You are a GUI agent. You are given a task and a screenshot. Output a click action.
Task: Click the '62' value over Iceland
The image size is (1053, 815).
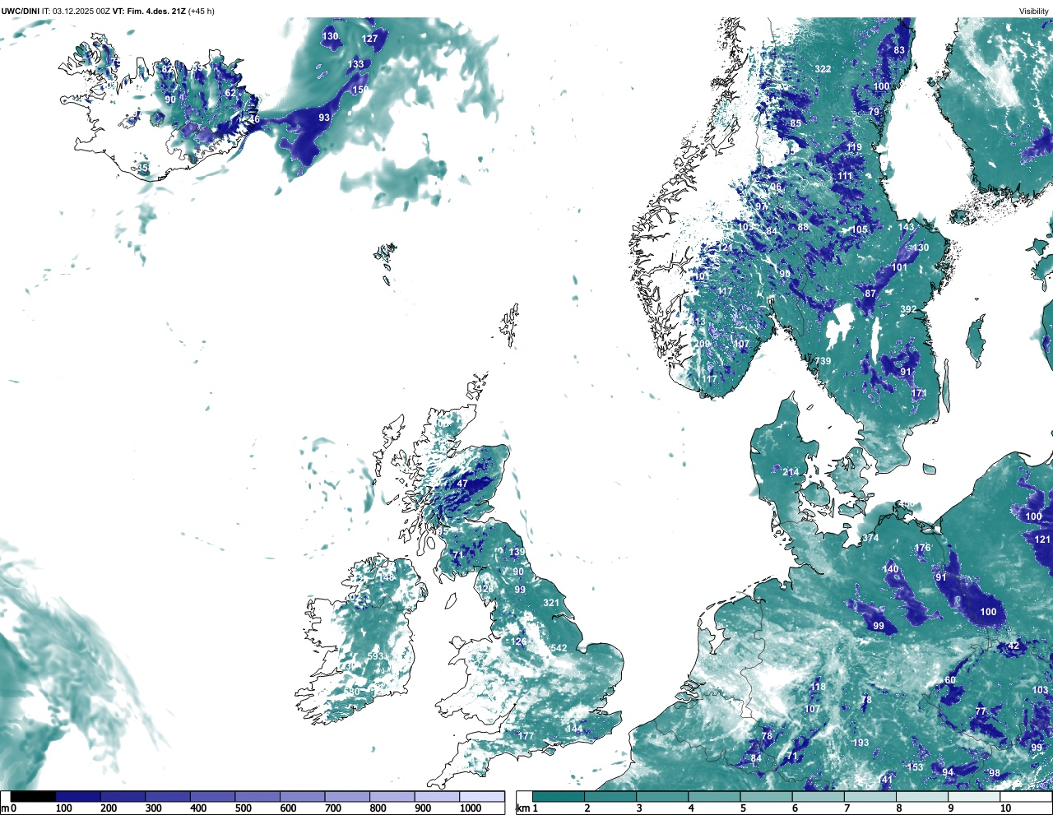click(x=230, y=93)
